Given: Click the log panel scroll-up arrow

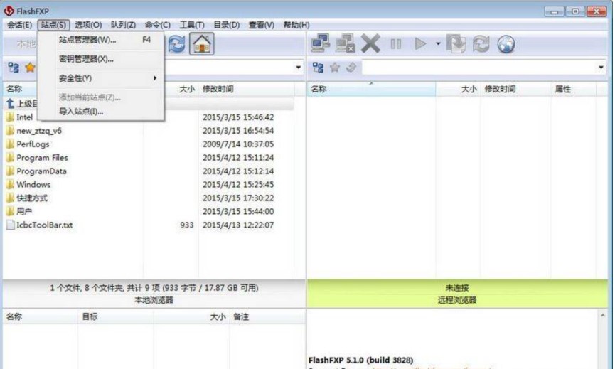Looking at the screenshot, I should click(x=603, y=315).
